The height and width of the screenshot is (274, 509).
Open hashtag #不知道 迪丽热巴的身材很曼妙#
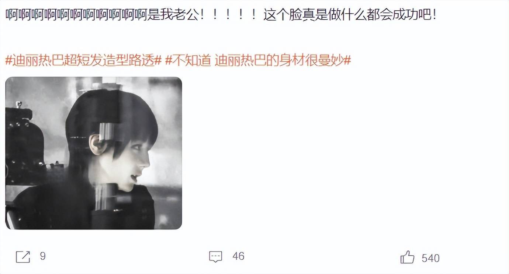point(257,60)
